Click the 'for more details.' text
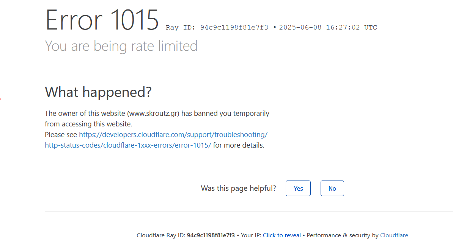 pyautogui.click(x=239, y=145)
